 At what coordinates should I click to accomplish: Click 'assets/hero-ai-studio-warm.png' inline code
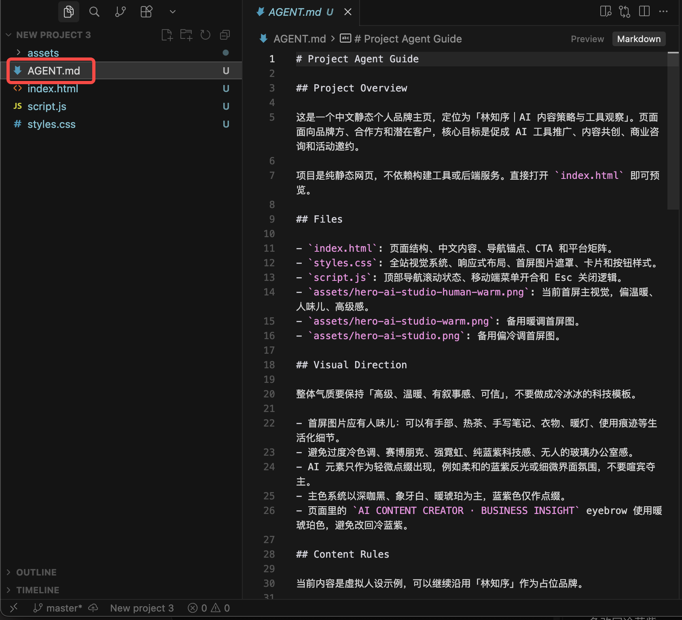coord(401,321)
